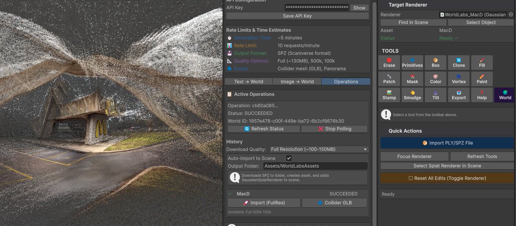
Task: Open the Renderer object picker
Action: tap(511, 15)
